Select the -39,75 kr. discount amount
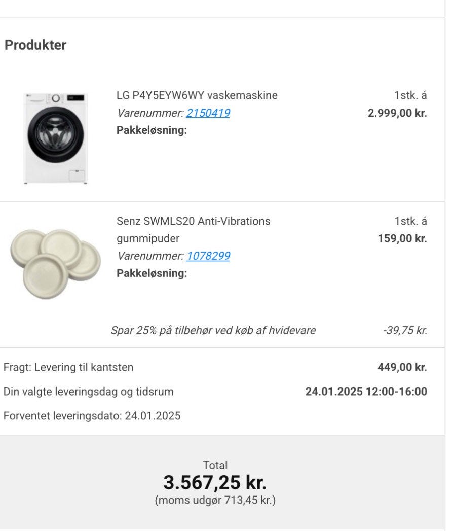The image size is (454, 531). (x=405, y=330)
